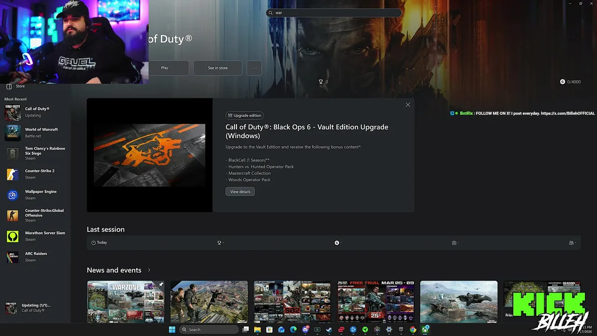Click the Vault Edition Upgrade title
597x336 pixels.
[x=307, y=131]
